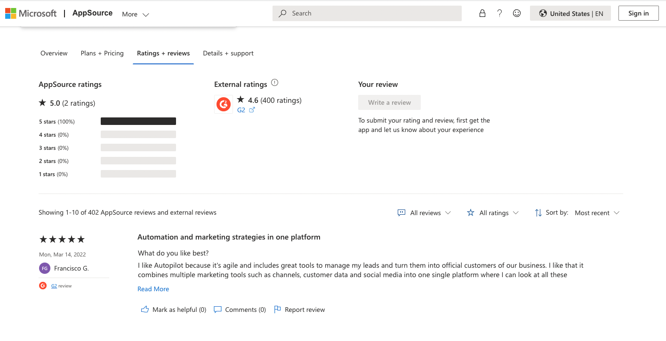Open the Comments (0) on the review
This screenshot has width=666, height=341.
(240, 310)
